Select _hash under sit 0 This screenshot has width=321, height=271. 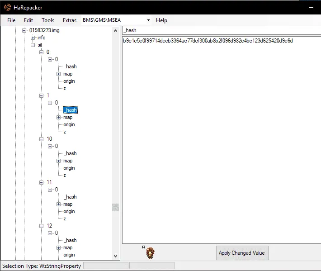70,67
